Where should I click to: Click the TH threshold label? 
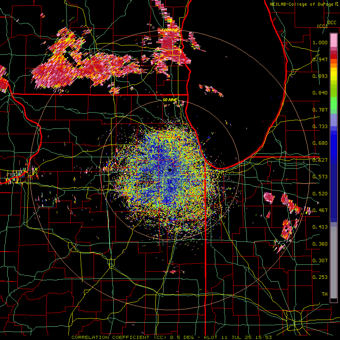325,294
